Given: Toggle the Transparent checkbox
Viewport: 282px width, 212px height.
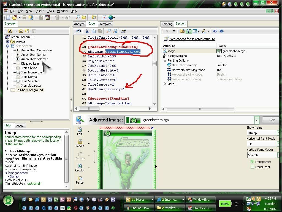Looking at the screenshot, I should pyautogui.click(x=252, y=162).
